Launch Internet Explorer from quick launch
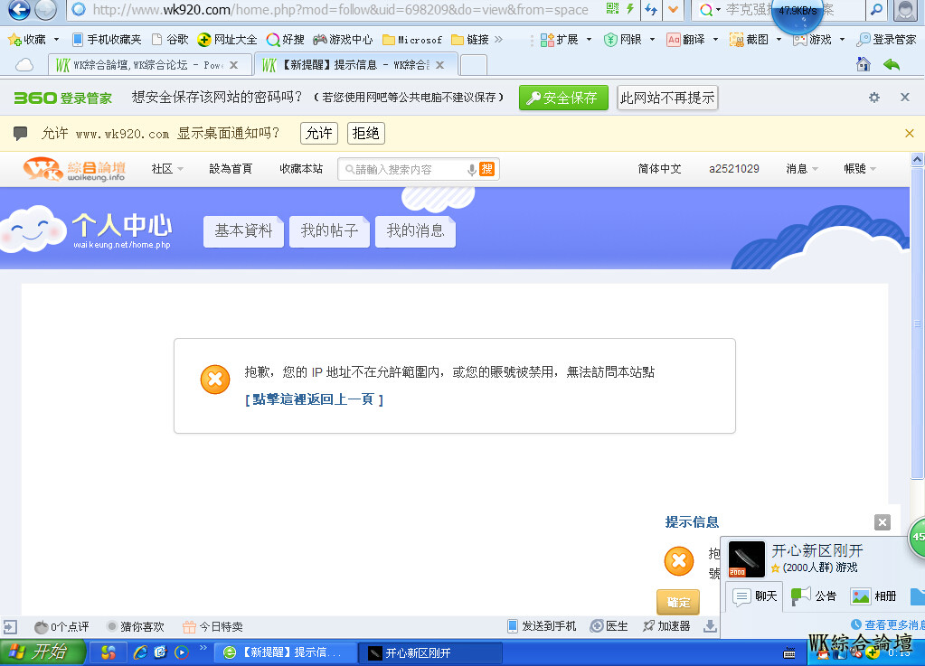The width and height of the screenshot is (925, 666). coord(140,652)
